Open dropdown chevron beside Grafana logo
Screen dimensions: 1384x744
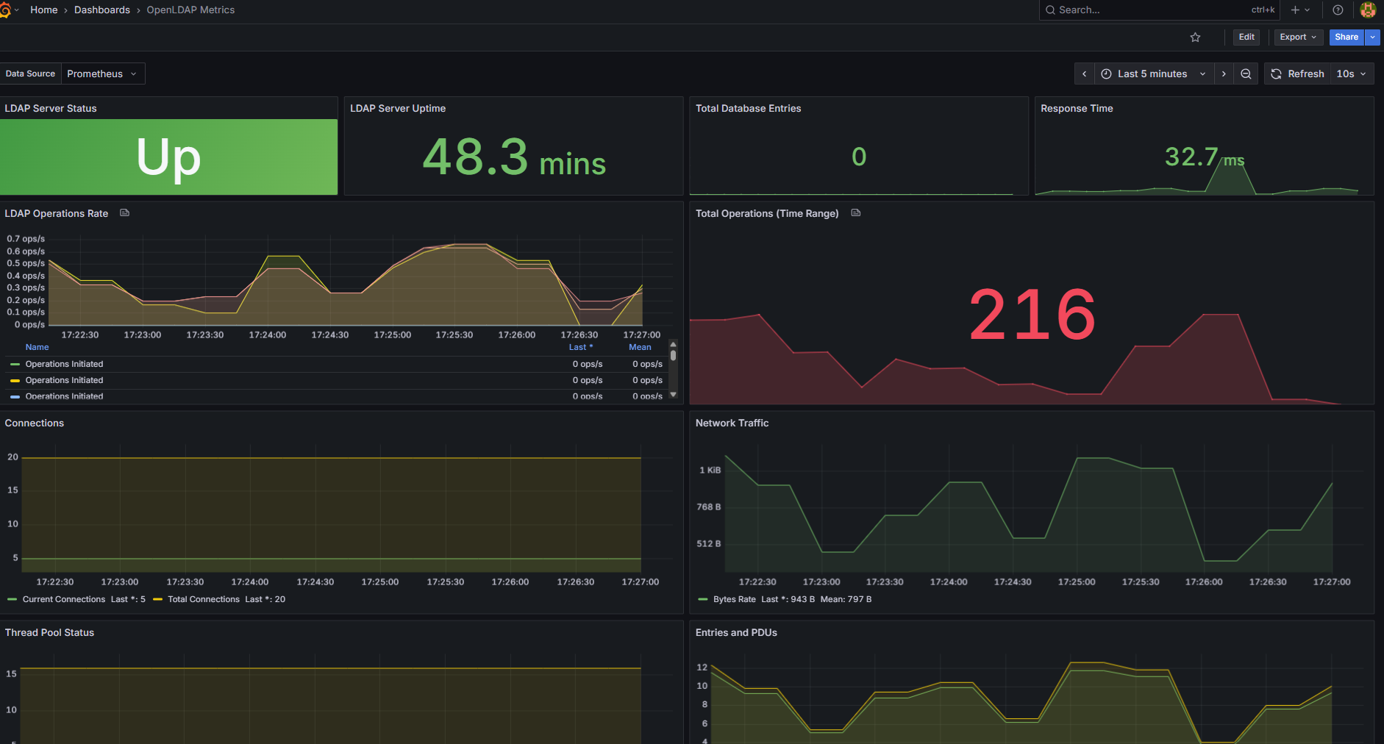(x=16, y=10)
